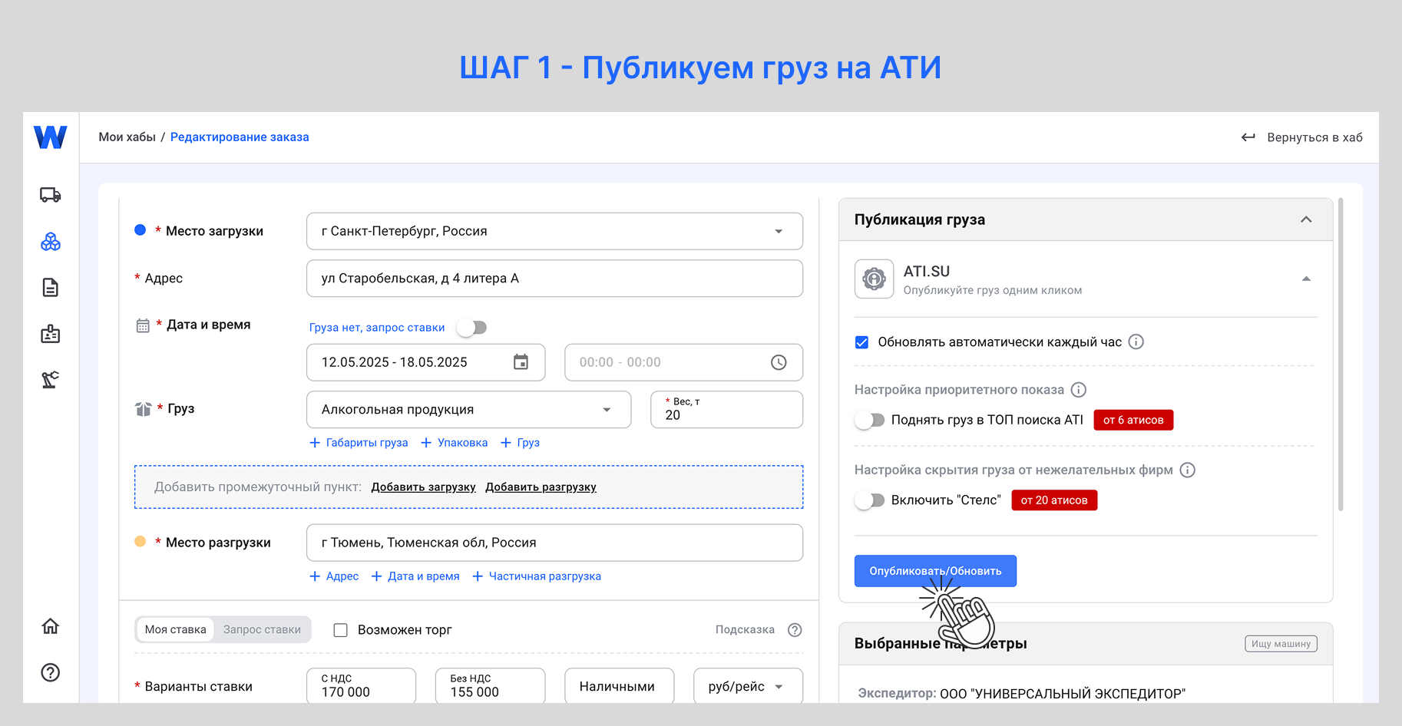Click clock icon in time field
Screen dimensions: 1402x726
pyautogui.click(x=779, y=362)
